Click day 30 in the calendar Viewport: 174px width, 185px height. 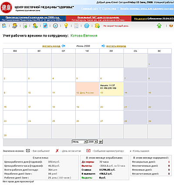pyautogui.click(x=15, y=131)
